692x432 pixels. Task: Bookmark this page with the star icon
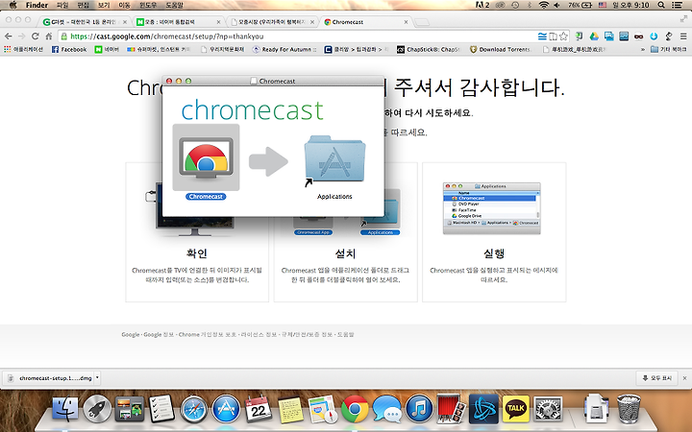563,36
